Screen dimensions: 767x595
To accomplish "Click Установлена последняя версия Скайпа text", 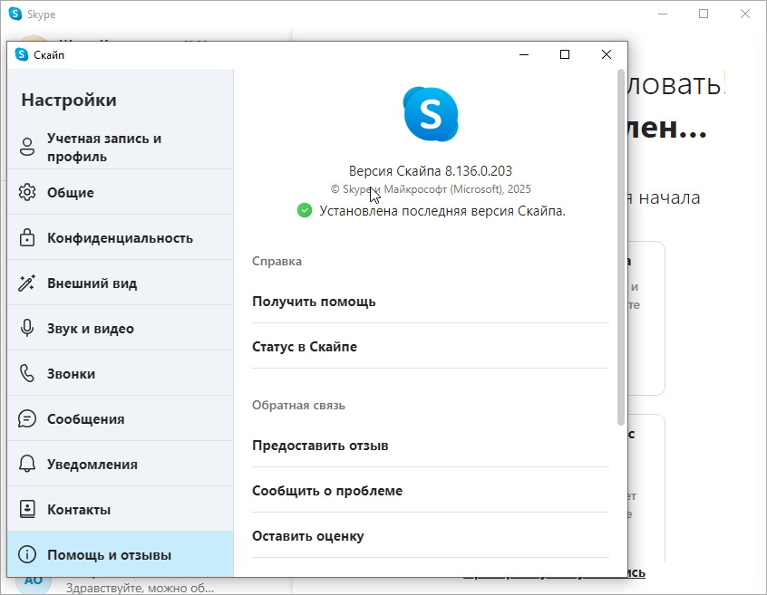I will click(442, 211).
